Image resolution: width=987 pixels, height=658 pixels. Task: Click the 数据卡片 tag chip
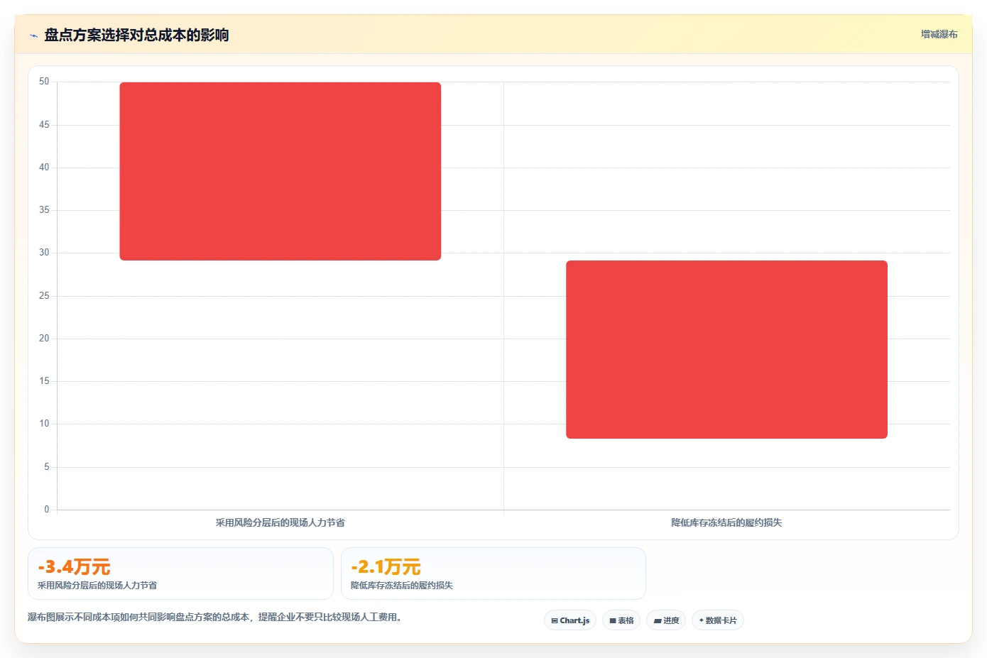(718, 620)
